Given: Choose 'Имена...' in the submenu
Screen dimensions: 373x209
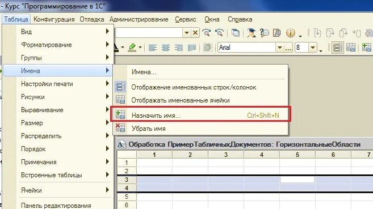Looking at the screenshot, I should click(x=200, y=72).
